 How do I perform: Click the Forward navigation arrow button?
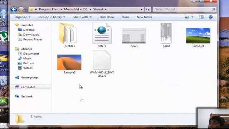tap(21, 10)
